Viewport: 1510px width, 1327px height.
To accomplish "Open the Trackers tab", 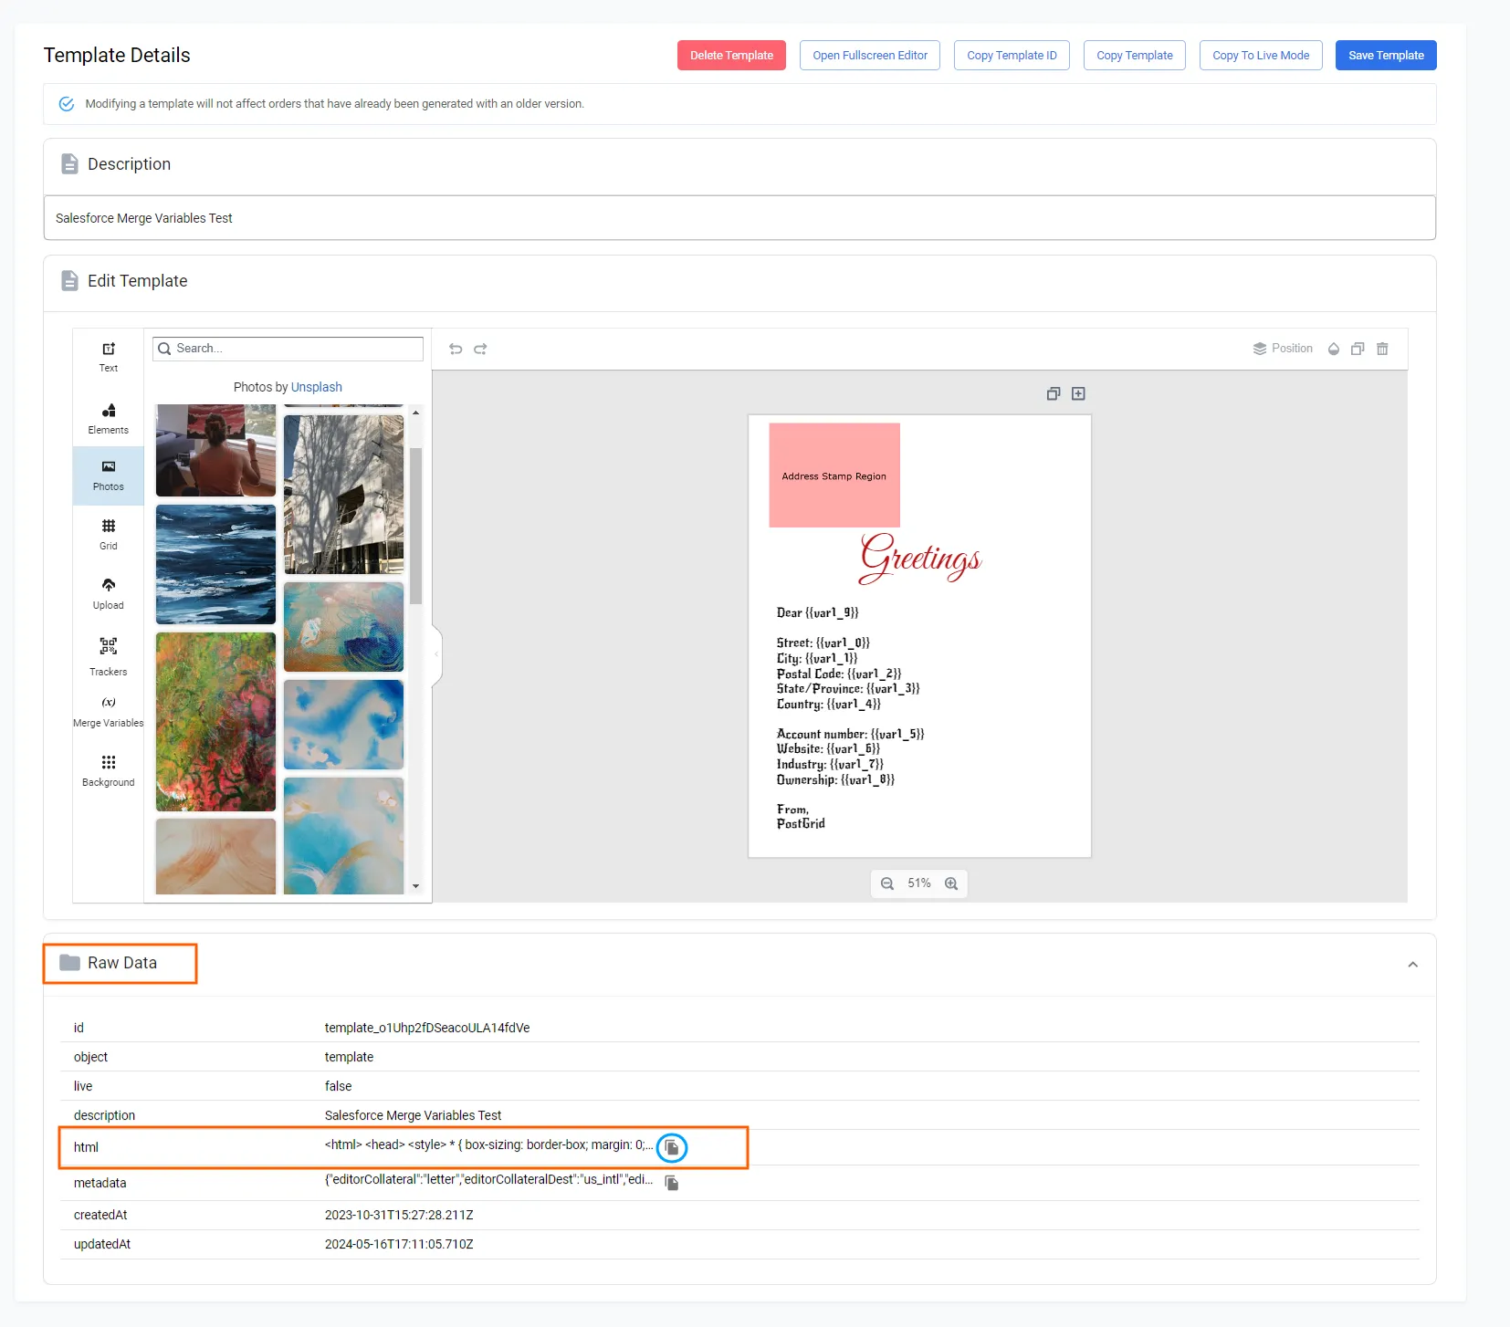I will pyautogui.click(x=108, y=656).
